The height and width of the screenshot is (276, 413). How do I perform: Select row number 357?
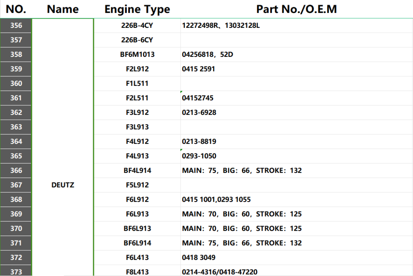click(16, 40)
